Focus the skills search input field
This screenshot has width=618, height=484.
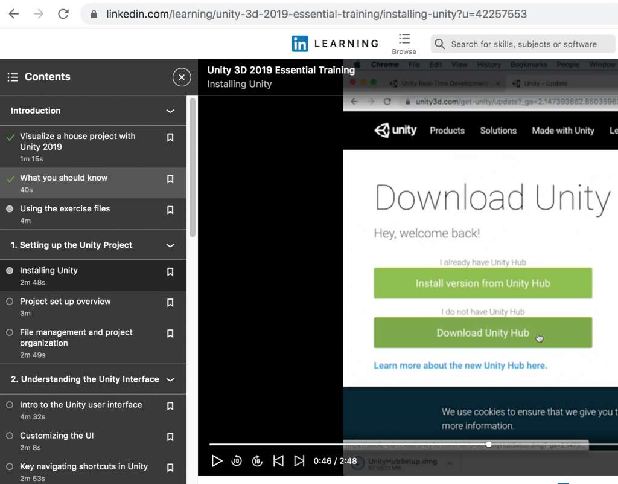(x=524, y=44)
